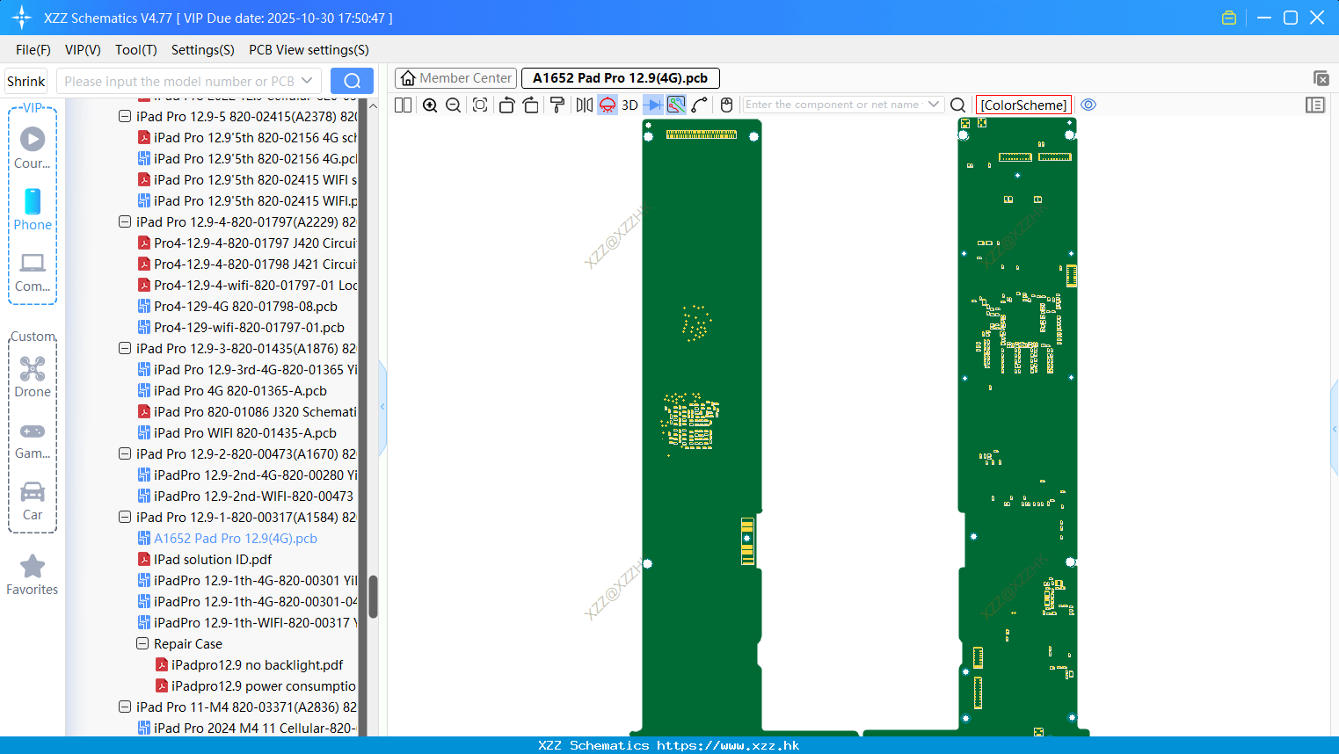The width and height of the screenshot is (1339, 754).
Task: Toggle the red highlighted toolbar icon
Action: (608, 105)
